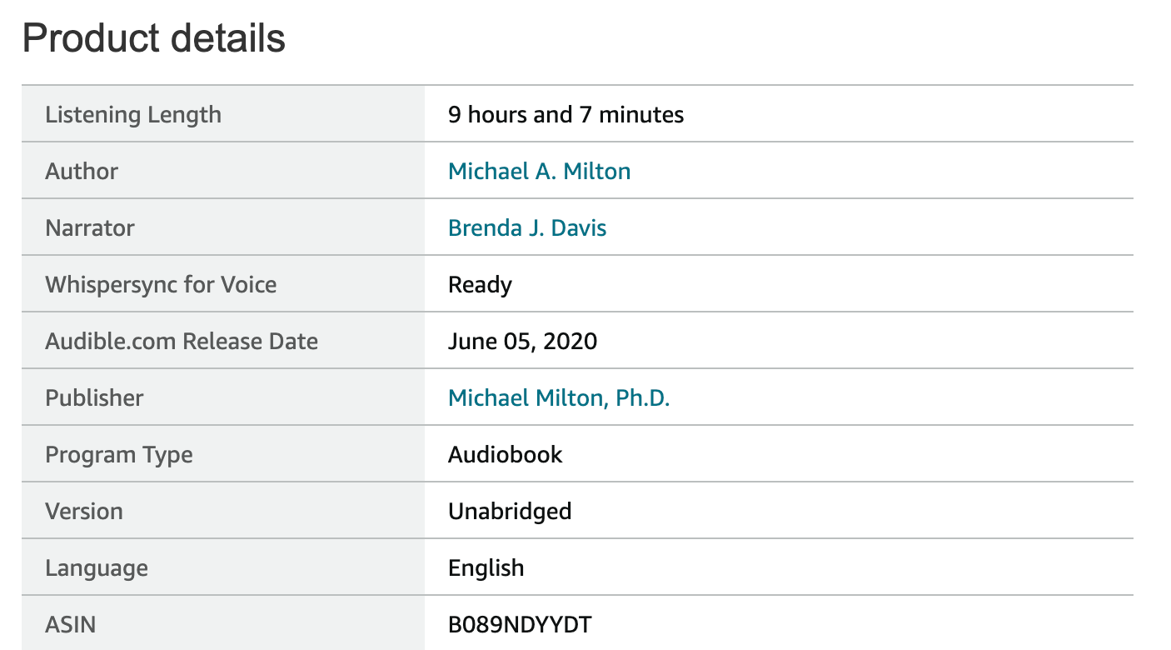Viewport: 1171px width, 650px height.
Task: Open narrator Brenda J. Davis link
Action: 527,227
